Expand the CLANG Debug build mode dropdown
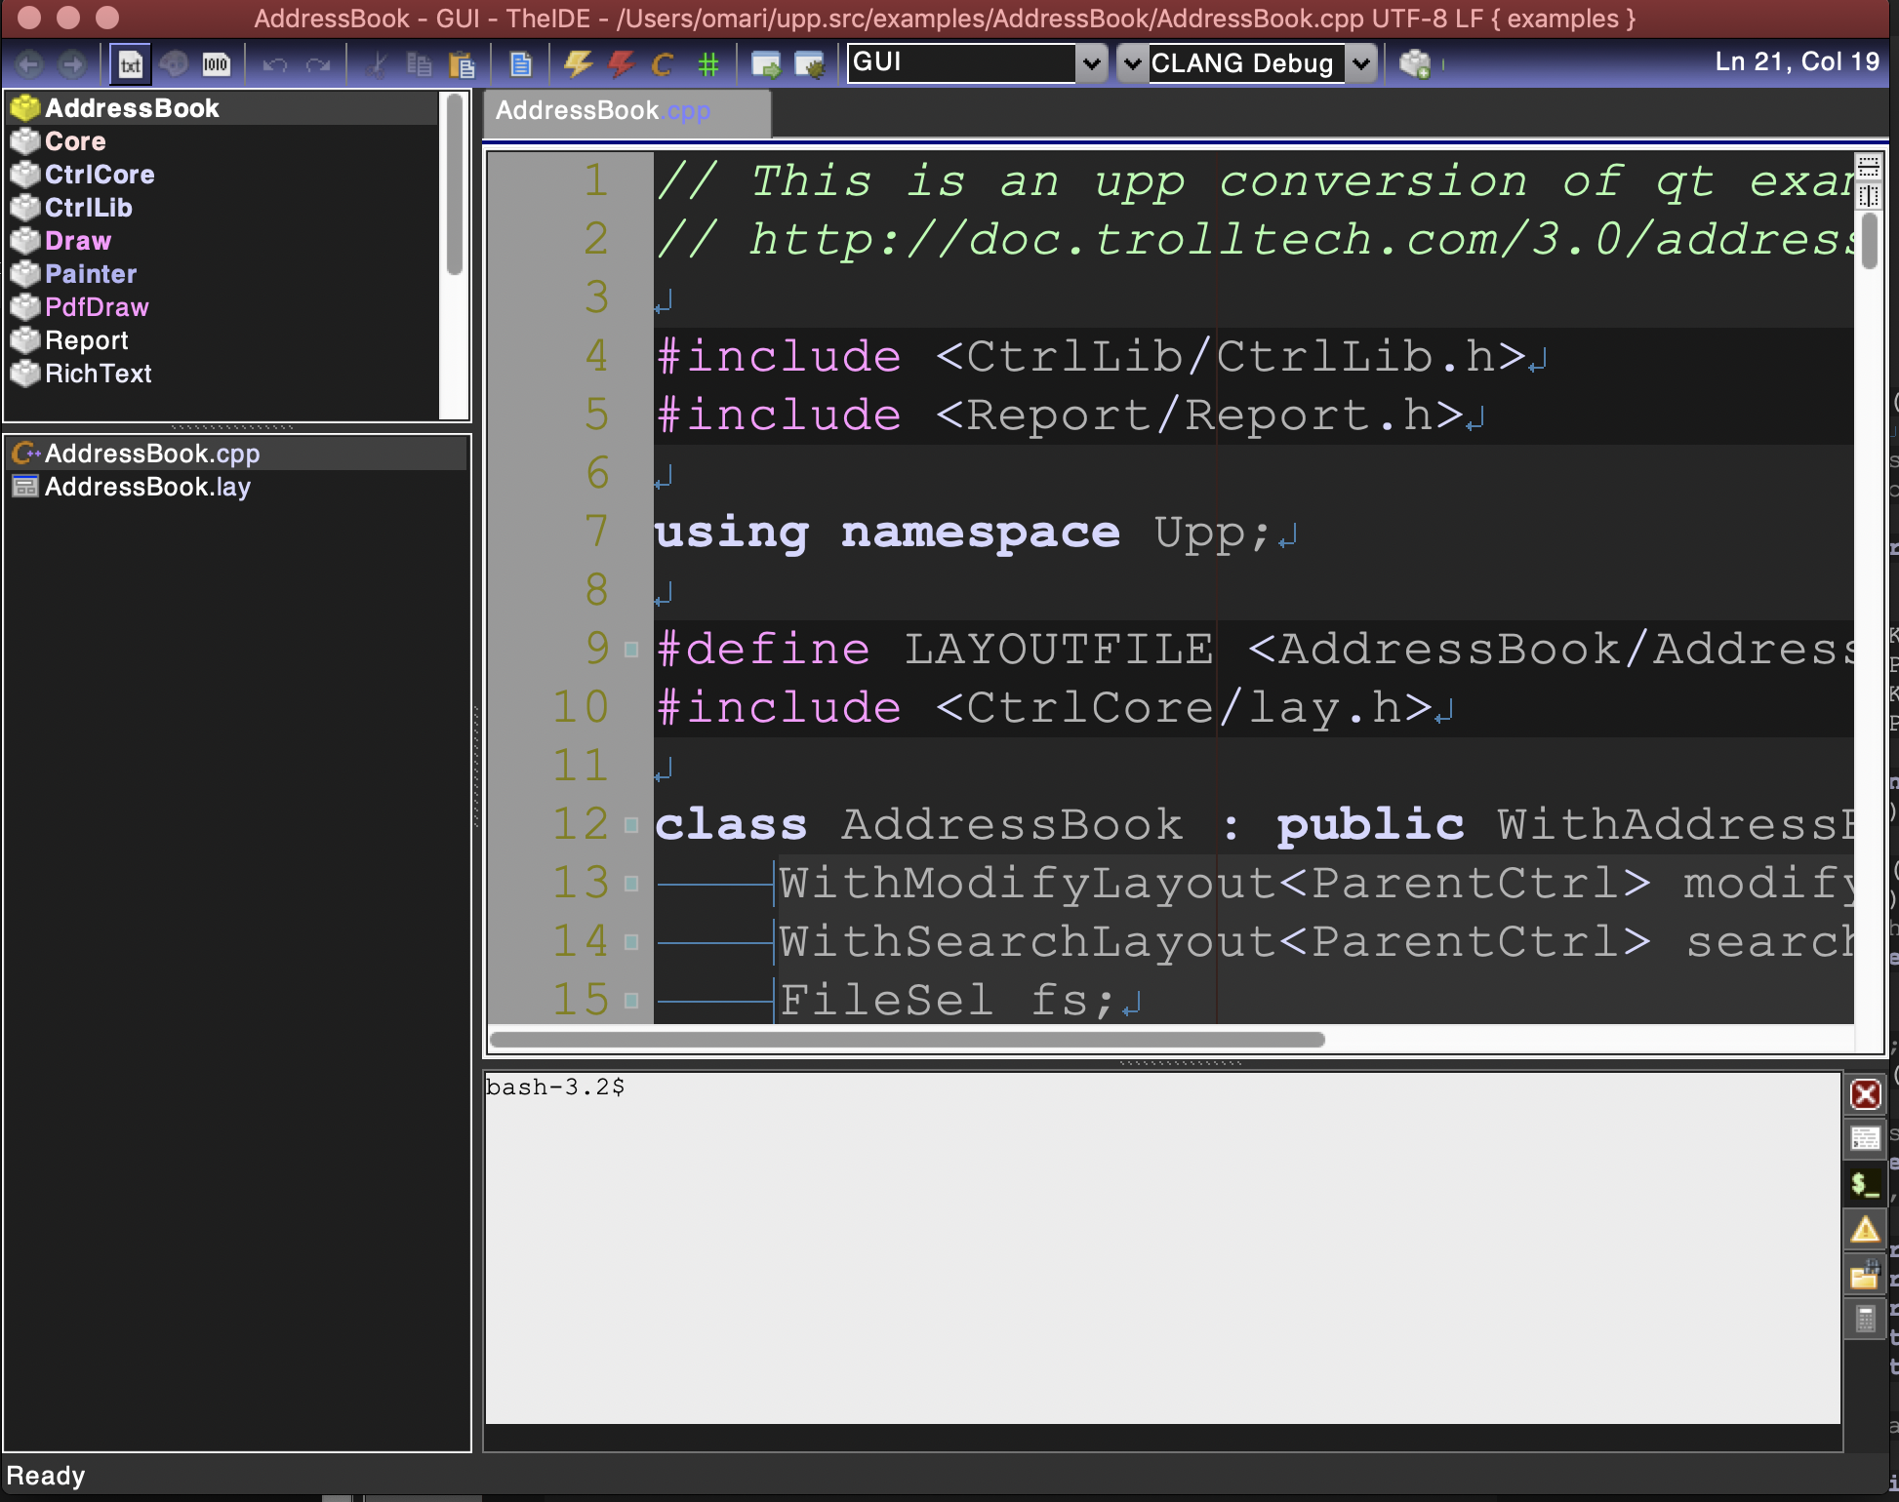 click(1360, 64)
